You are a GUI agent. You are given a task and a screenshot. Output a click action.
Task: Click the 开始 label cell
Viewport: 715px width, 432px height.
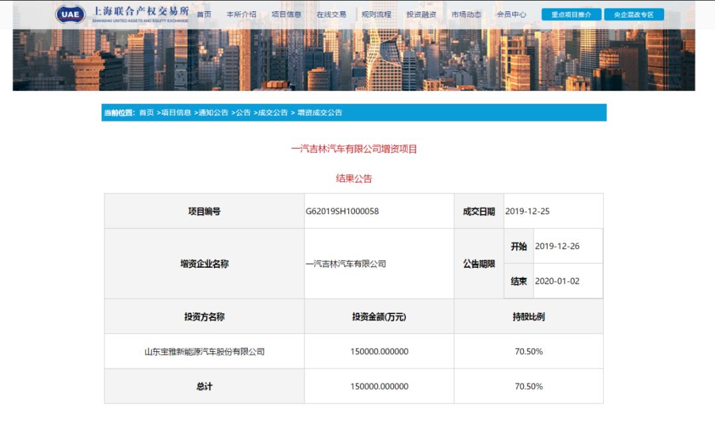click(x=518, y=246)
